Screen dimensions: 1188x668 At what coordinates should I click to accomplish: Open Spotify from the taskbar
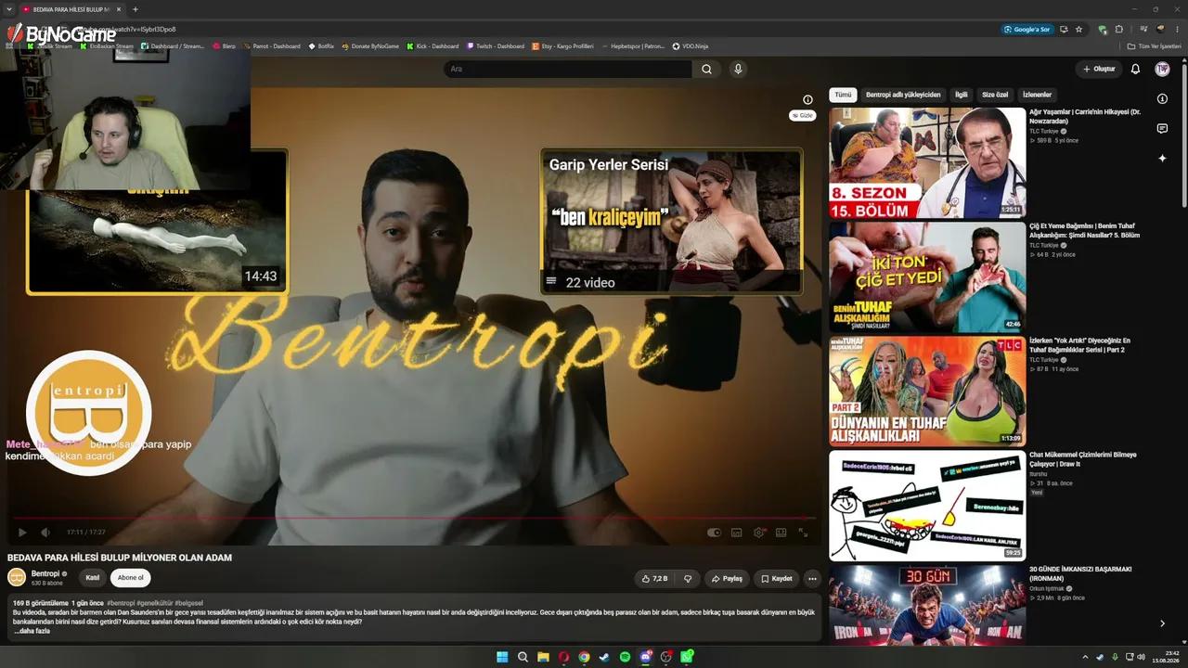point(625,657)
